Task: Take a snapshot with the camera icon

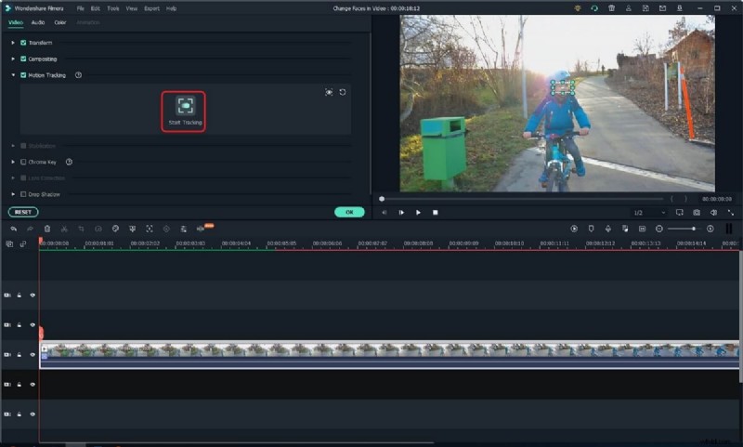Action: coord(697,213)
